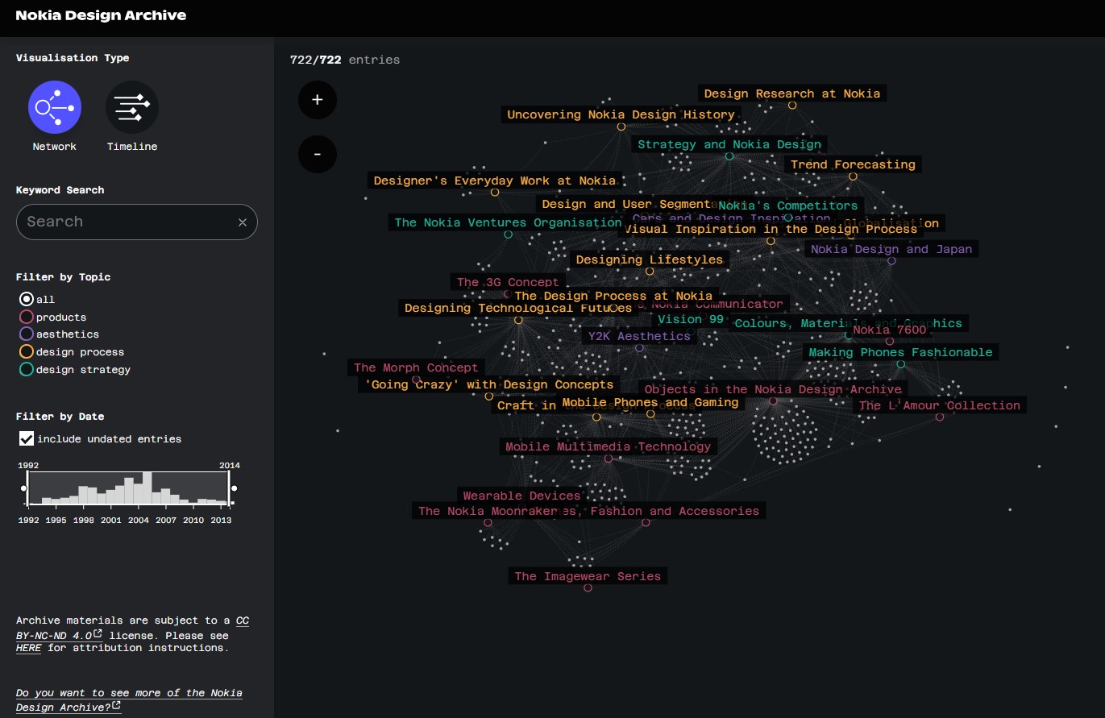
Task: Click the green circle under 'Strategy and Nokia Design'
Action: (729, 156)
